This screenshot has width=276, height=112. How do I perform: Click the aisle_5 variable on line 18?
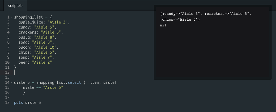click(x=33, y=102)
